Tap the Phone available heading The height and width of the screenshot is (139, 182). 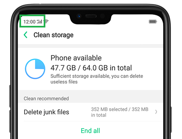[76, 58]
